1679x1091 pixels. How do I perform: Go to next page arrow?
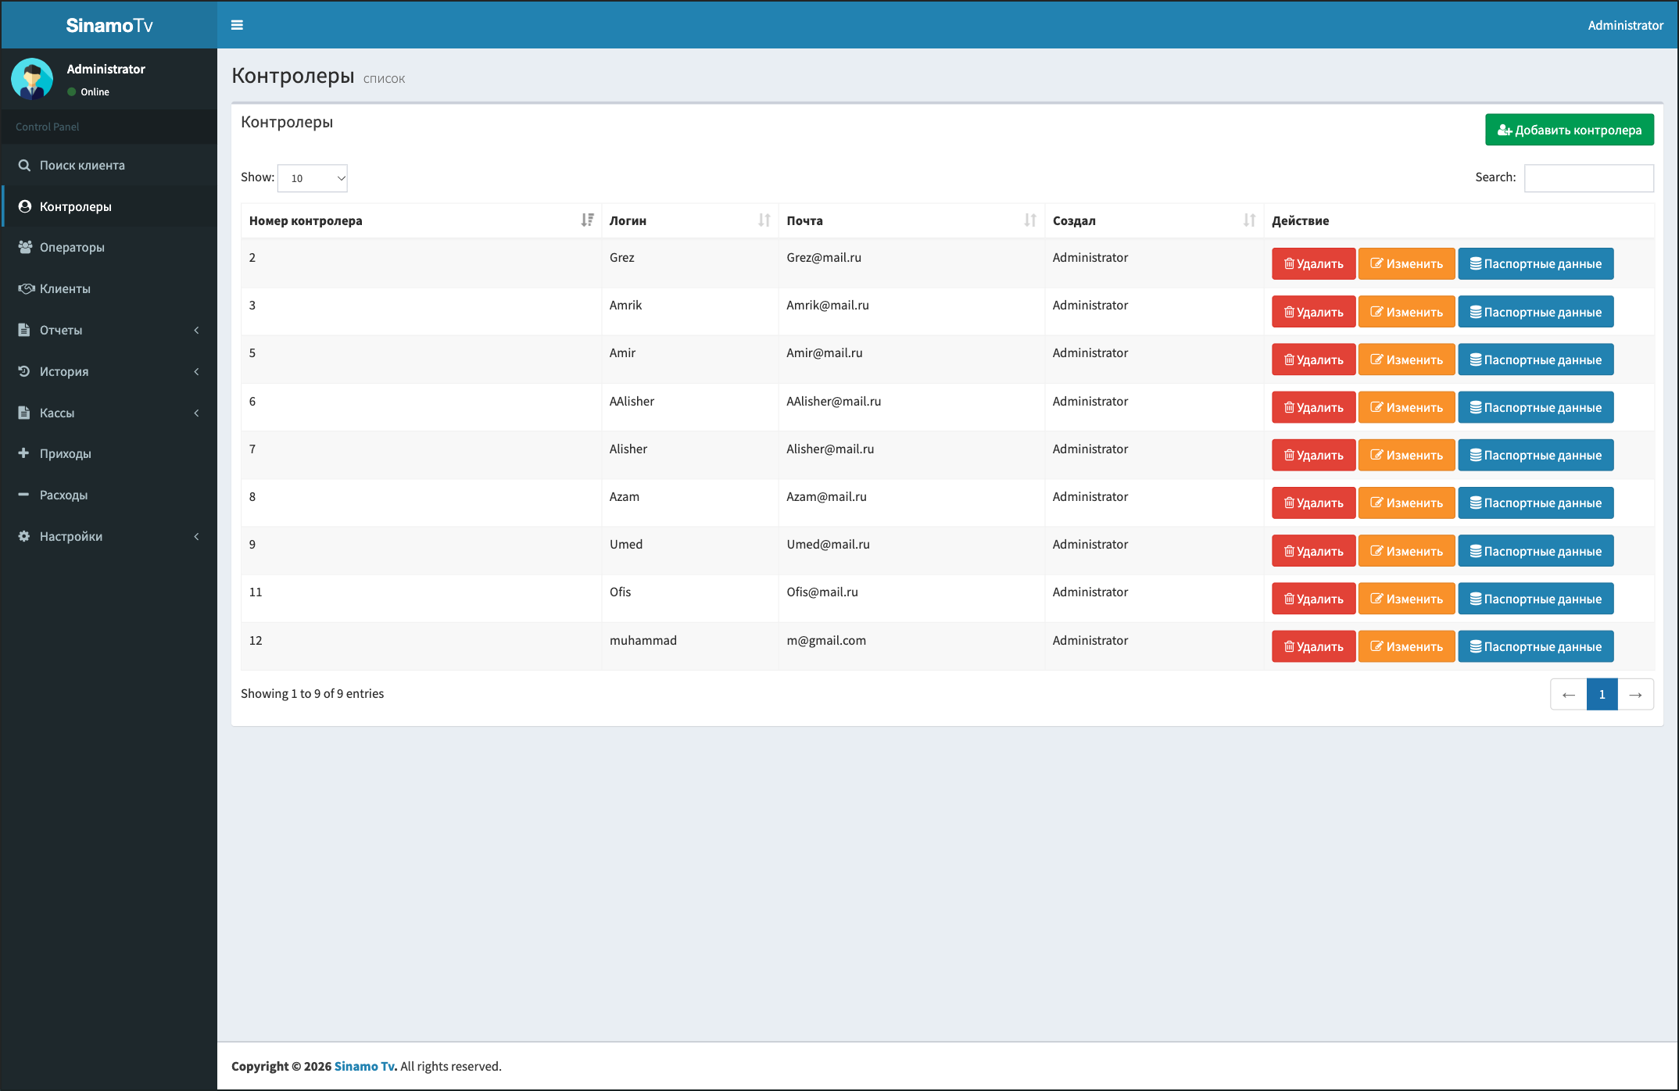coord(1635,694)
